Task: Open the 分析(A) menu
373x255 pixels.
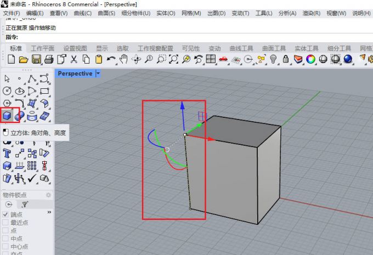Action: pos(287,13)
